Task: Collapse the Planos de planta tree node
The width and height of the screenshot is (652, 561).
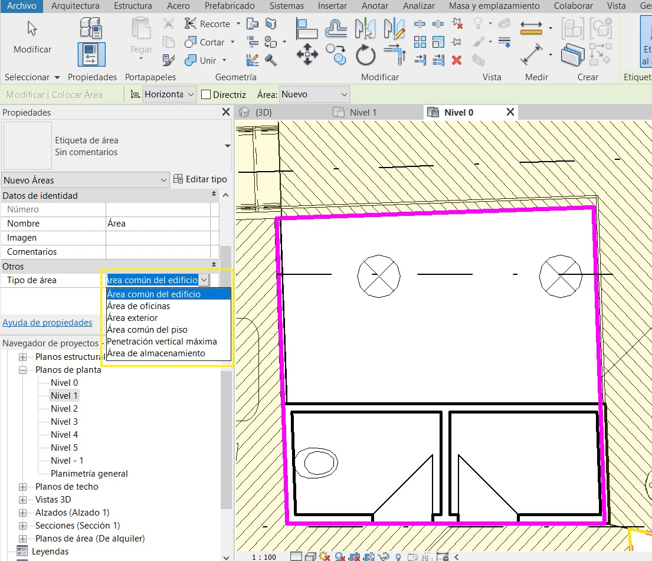Action: 23,370
